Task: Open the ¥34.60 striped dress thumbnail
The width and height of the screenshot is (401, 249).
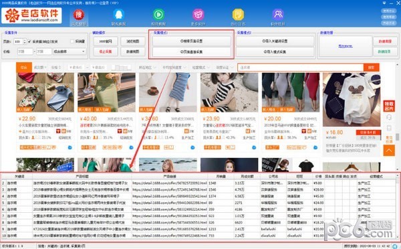Action: 168,92
